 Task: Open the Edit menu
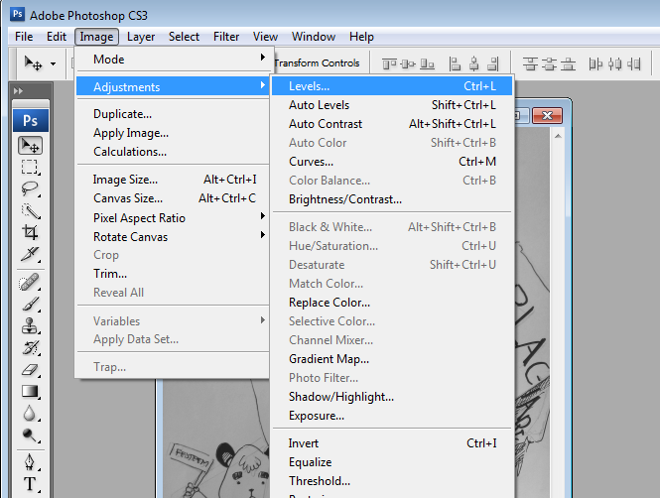click(57, 37)
